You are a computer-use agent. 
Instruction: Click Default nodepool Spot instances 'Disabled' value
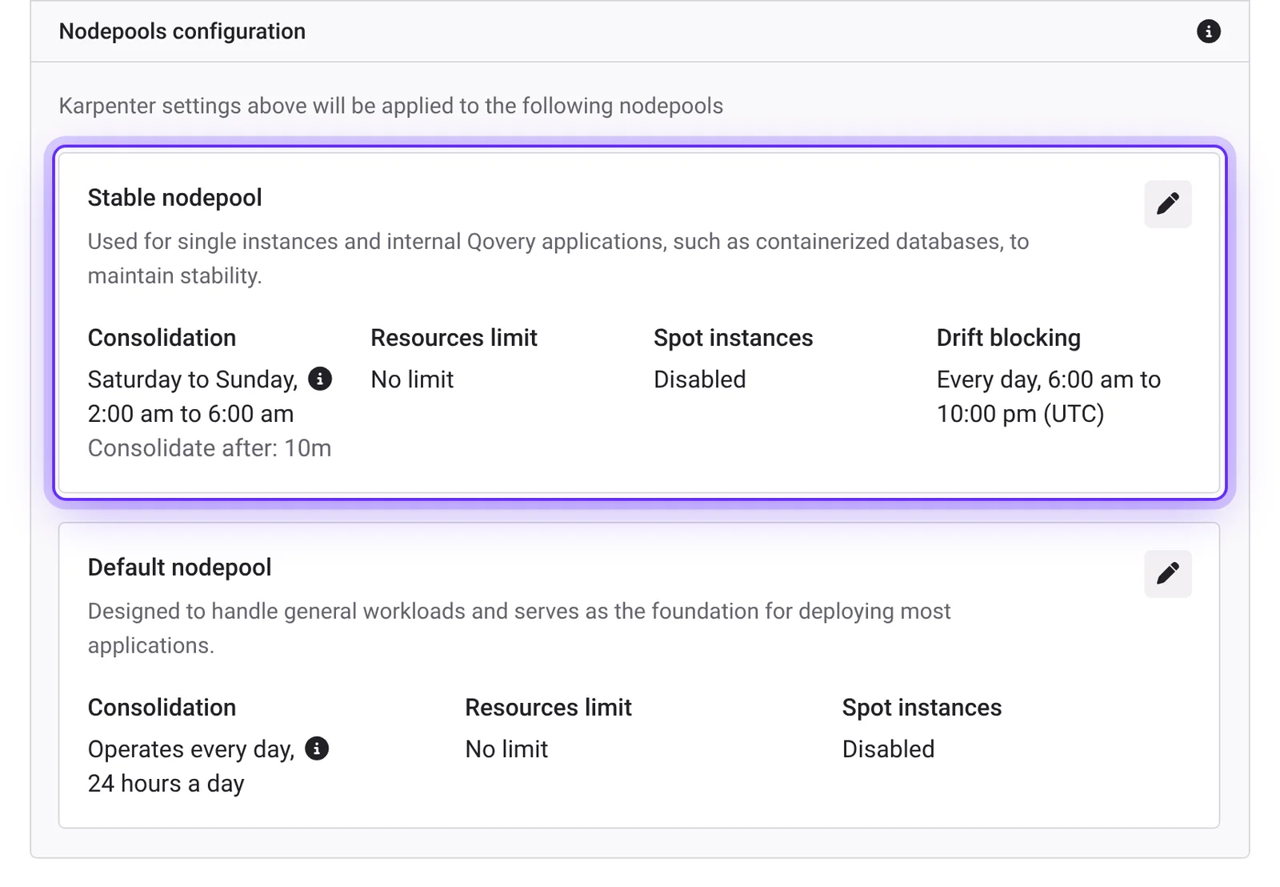click(888, 749)
